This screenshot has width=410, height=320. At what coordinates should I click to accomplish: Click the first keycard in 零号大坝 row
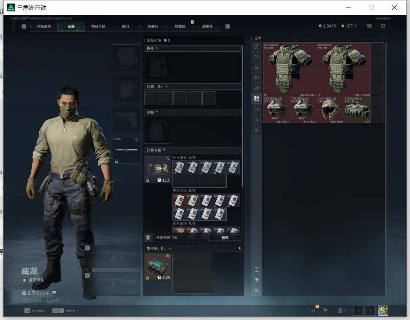pos(179,201)
